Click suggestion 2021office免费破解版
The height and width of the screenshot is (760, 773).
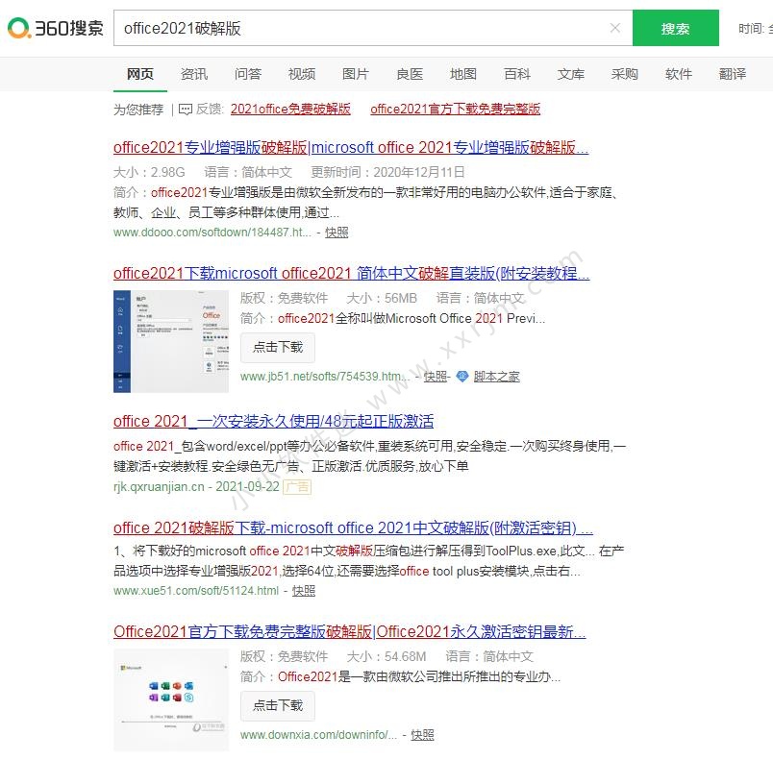tap(290, 109)
